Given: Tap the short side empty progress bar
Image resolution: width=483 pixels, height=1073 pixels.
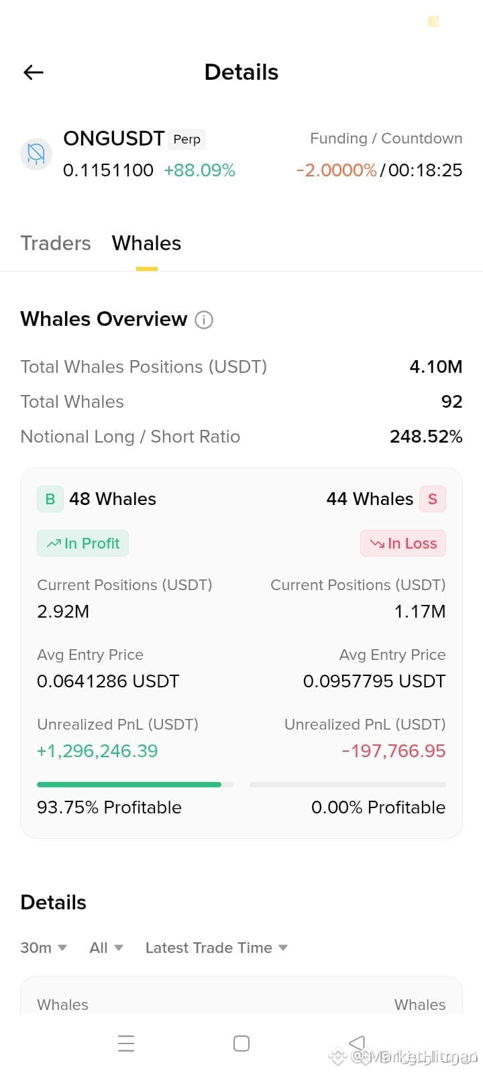Looking at the screenshot, I should tap(347, 784).
